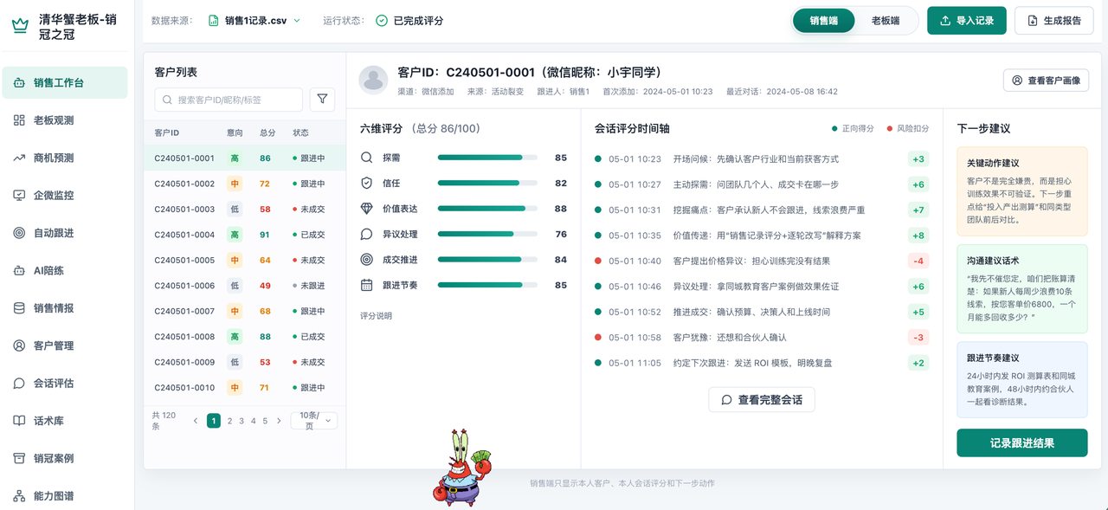Open 销售工作台 from the sidebar
The height and width of the screenshot is (510, 1108).
[65, 83]
